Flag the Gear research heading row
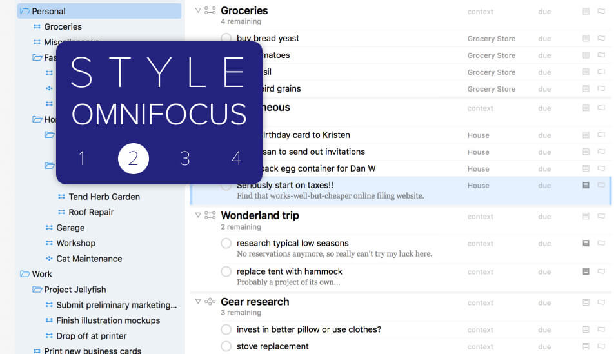Image resolution: width=616 pixels, height=354 pixels. 601,302
